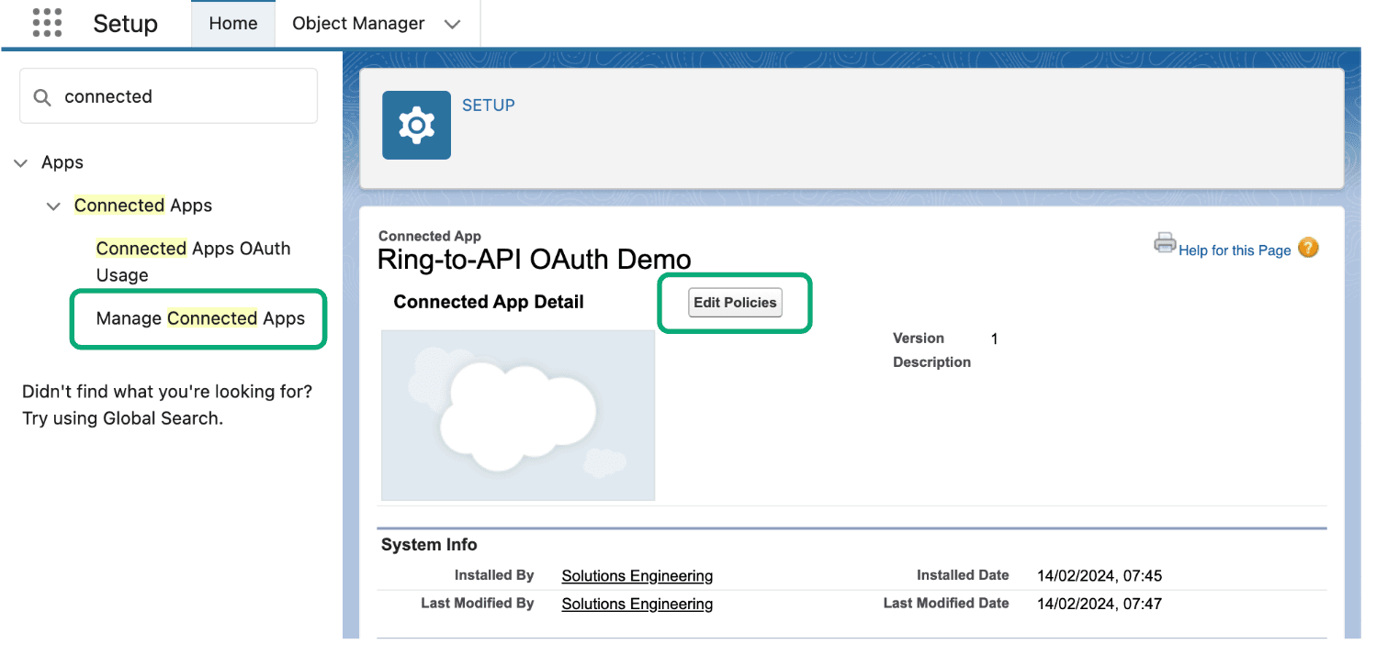Collapse the Apps section chevron
1376x655 pixels.
coord(21,163)
